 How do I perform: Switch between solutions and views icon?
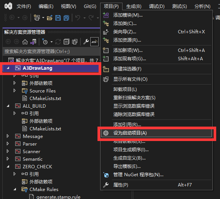pos(33,42)
